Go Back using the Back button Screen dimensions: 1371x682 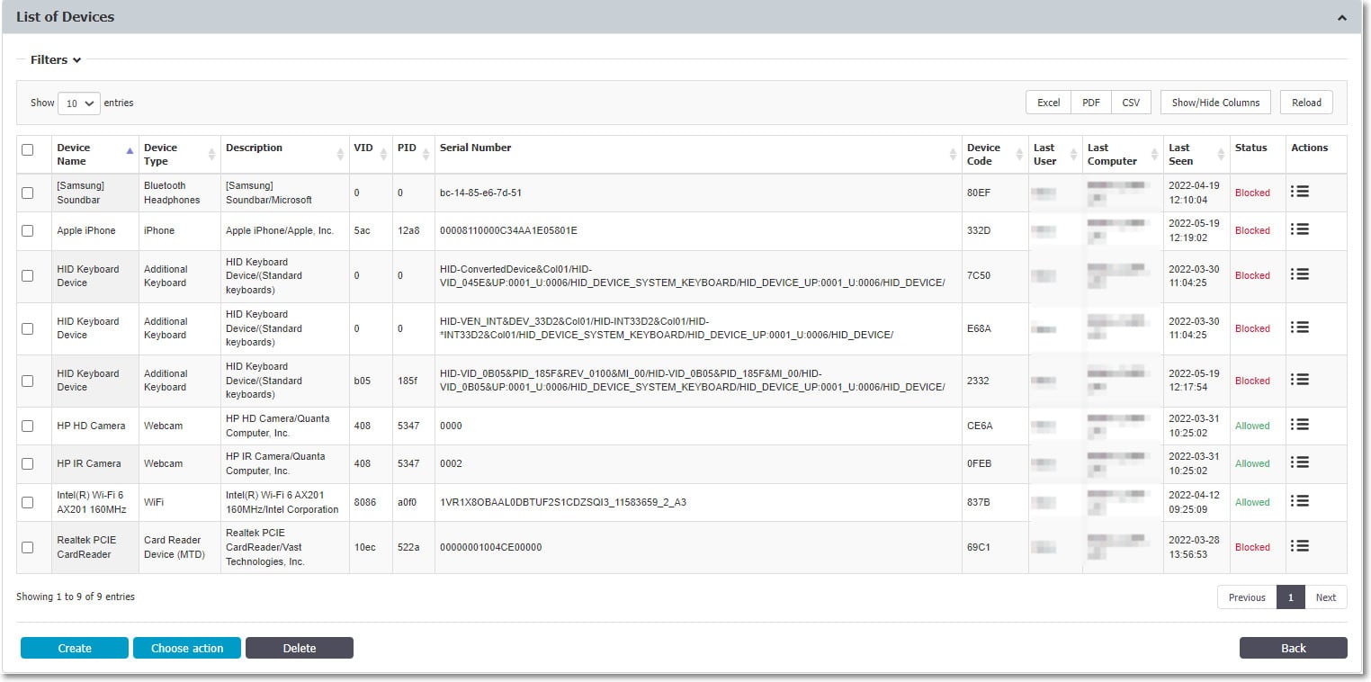[x=1294, y=648]
